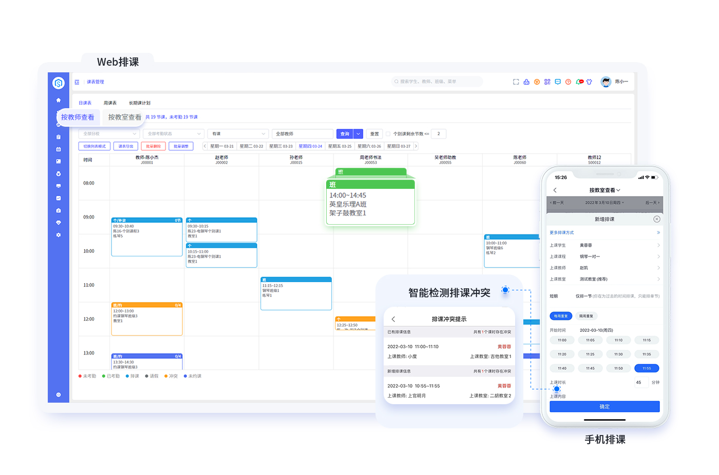Click the 批量删除 batch delete button
The width and height of the screenshot is (719, 475).
(154, 146)
